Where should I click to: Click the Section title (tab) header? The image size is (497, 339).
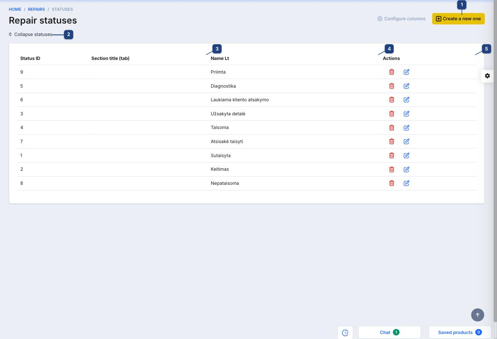coord(110,58)
